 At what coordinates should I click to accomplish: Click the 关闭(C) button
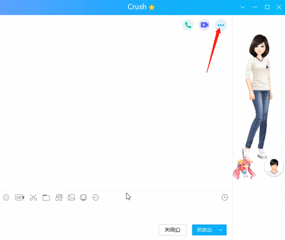(173, 230)
